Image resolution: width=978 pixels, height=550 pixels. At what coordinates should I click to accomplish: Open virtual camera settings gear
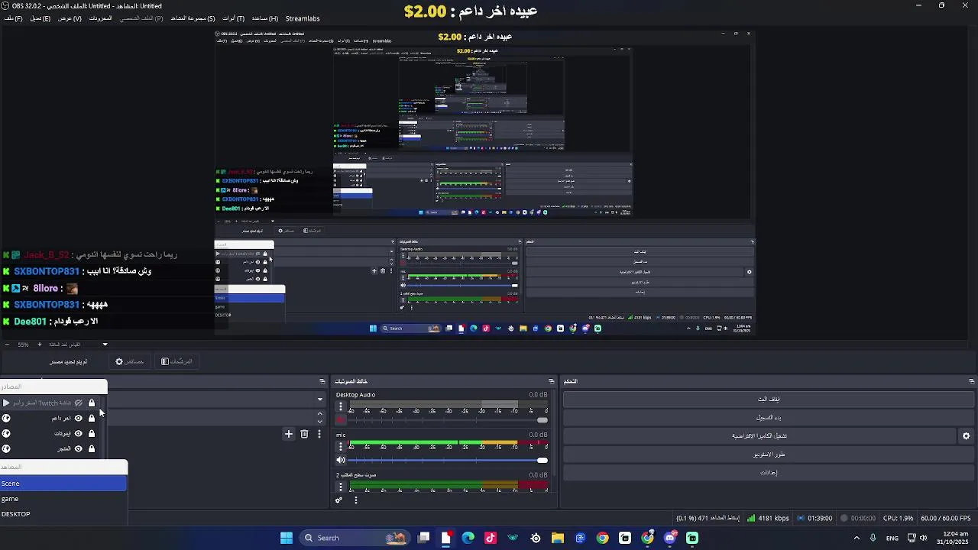pos(966,436)
